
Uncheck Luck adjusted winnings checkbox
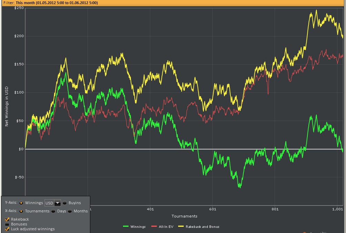pyautogui.click(x=7, y=229)
